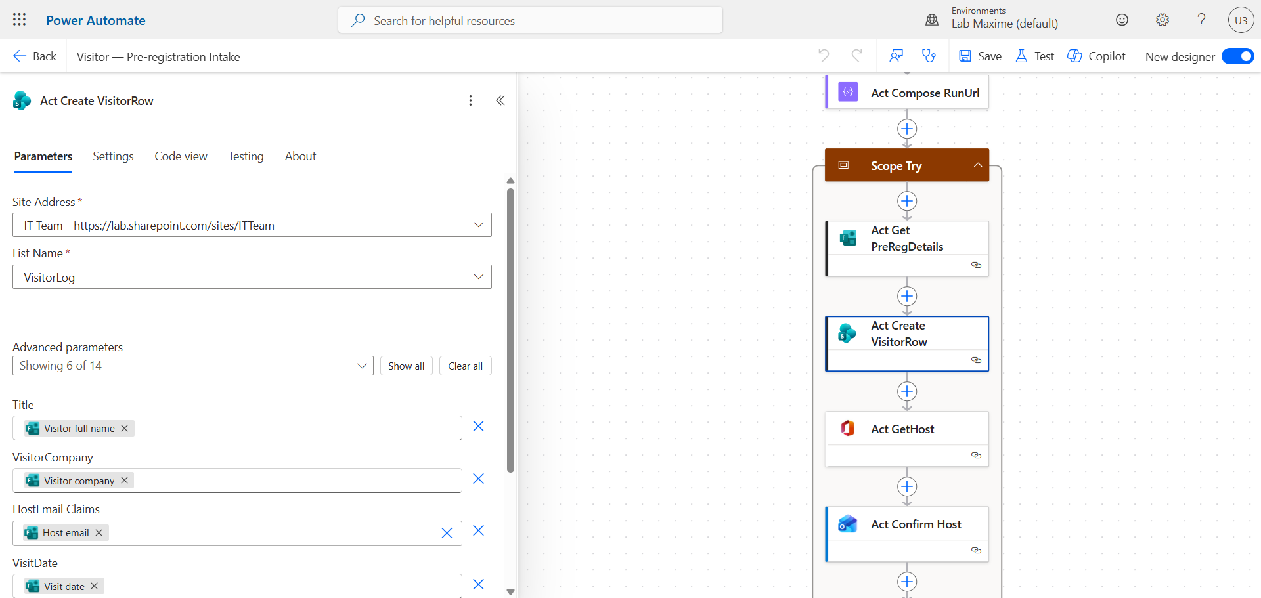Click connection link icon on Act Confirm Host
Image resolution: width=1261 pixels, height=598 pixels.
[x=977, y=551]
